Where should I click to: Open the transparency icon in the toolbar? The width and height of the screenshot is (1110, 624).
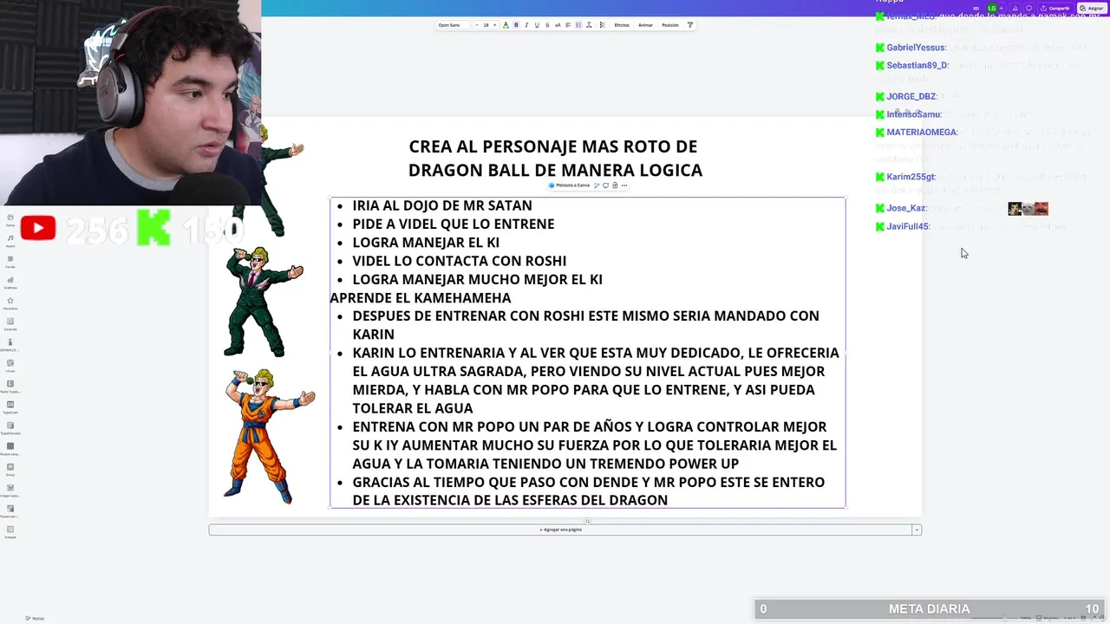(603, 25)
